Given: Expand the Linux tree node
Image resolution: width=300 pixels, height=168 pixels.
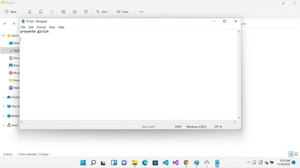Looking at the screenshot, I should (3, 125).
